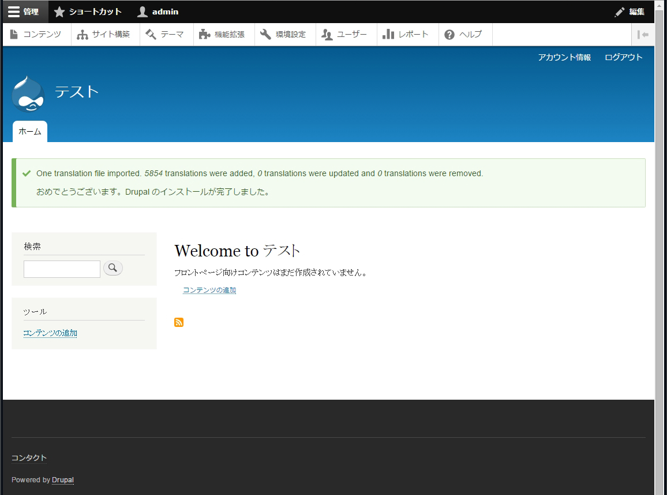
Task: Toggle the 管理 hamburger menu
Action: tap(24, 12)
